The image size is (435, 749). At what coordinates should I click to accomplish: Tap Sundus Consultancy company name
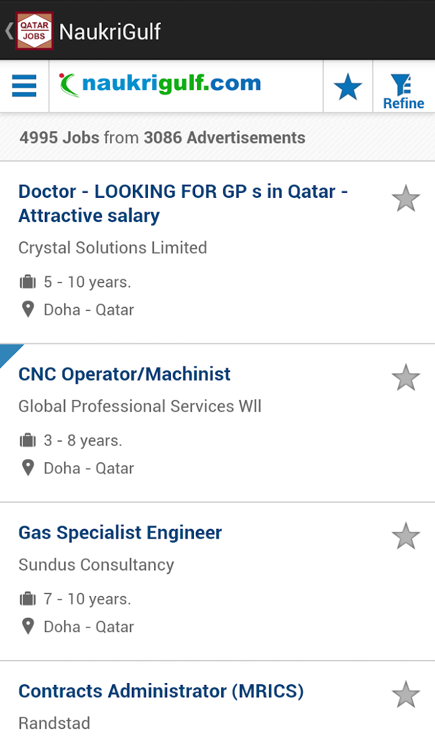(x=96, y=565)
